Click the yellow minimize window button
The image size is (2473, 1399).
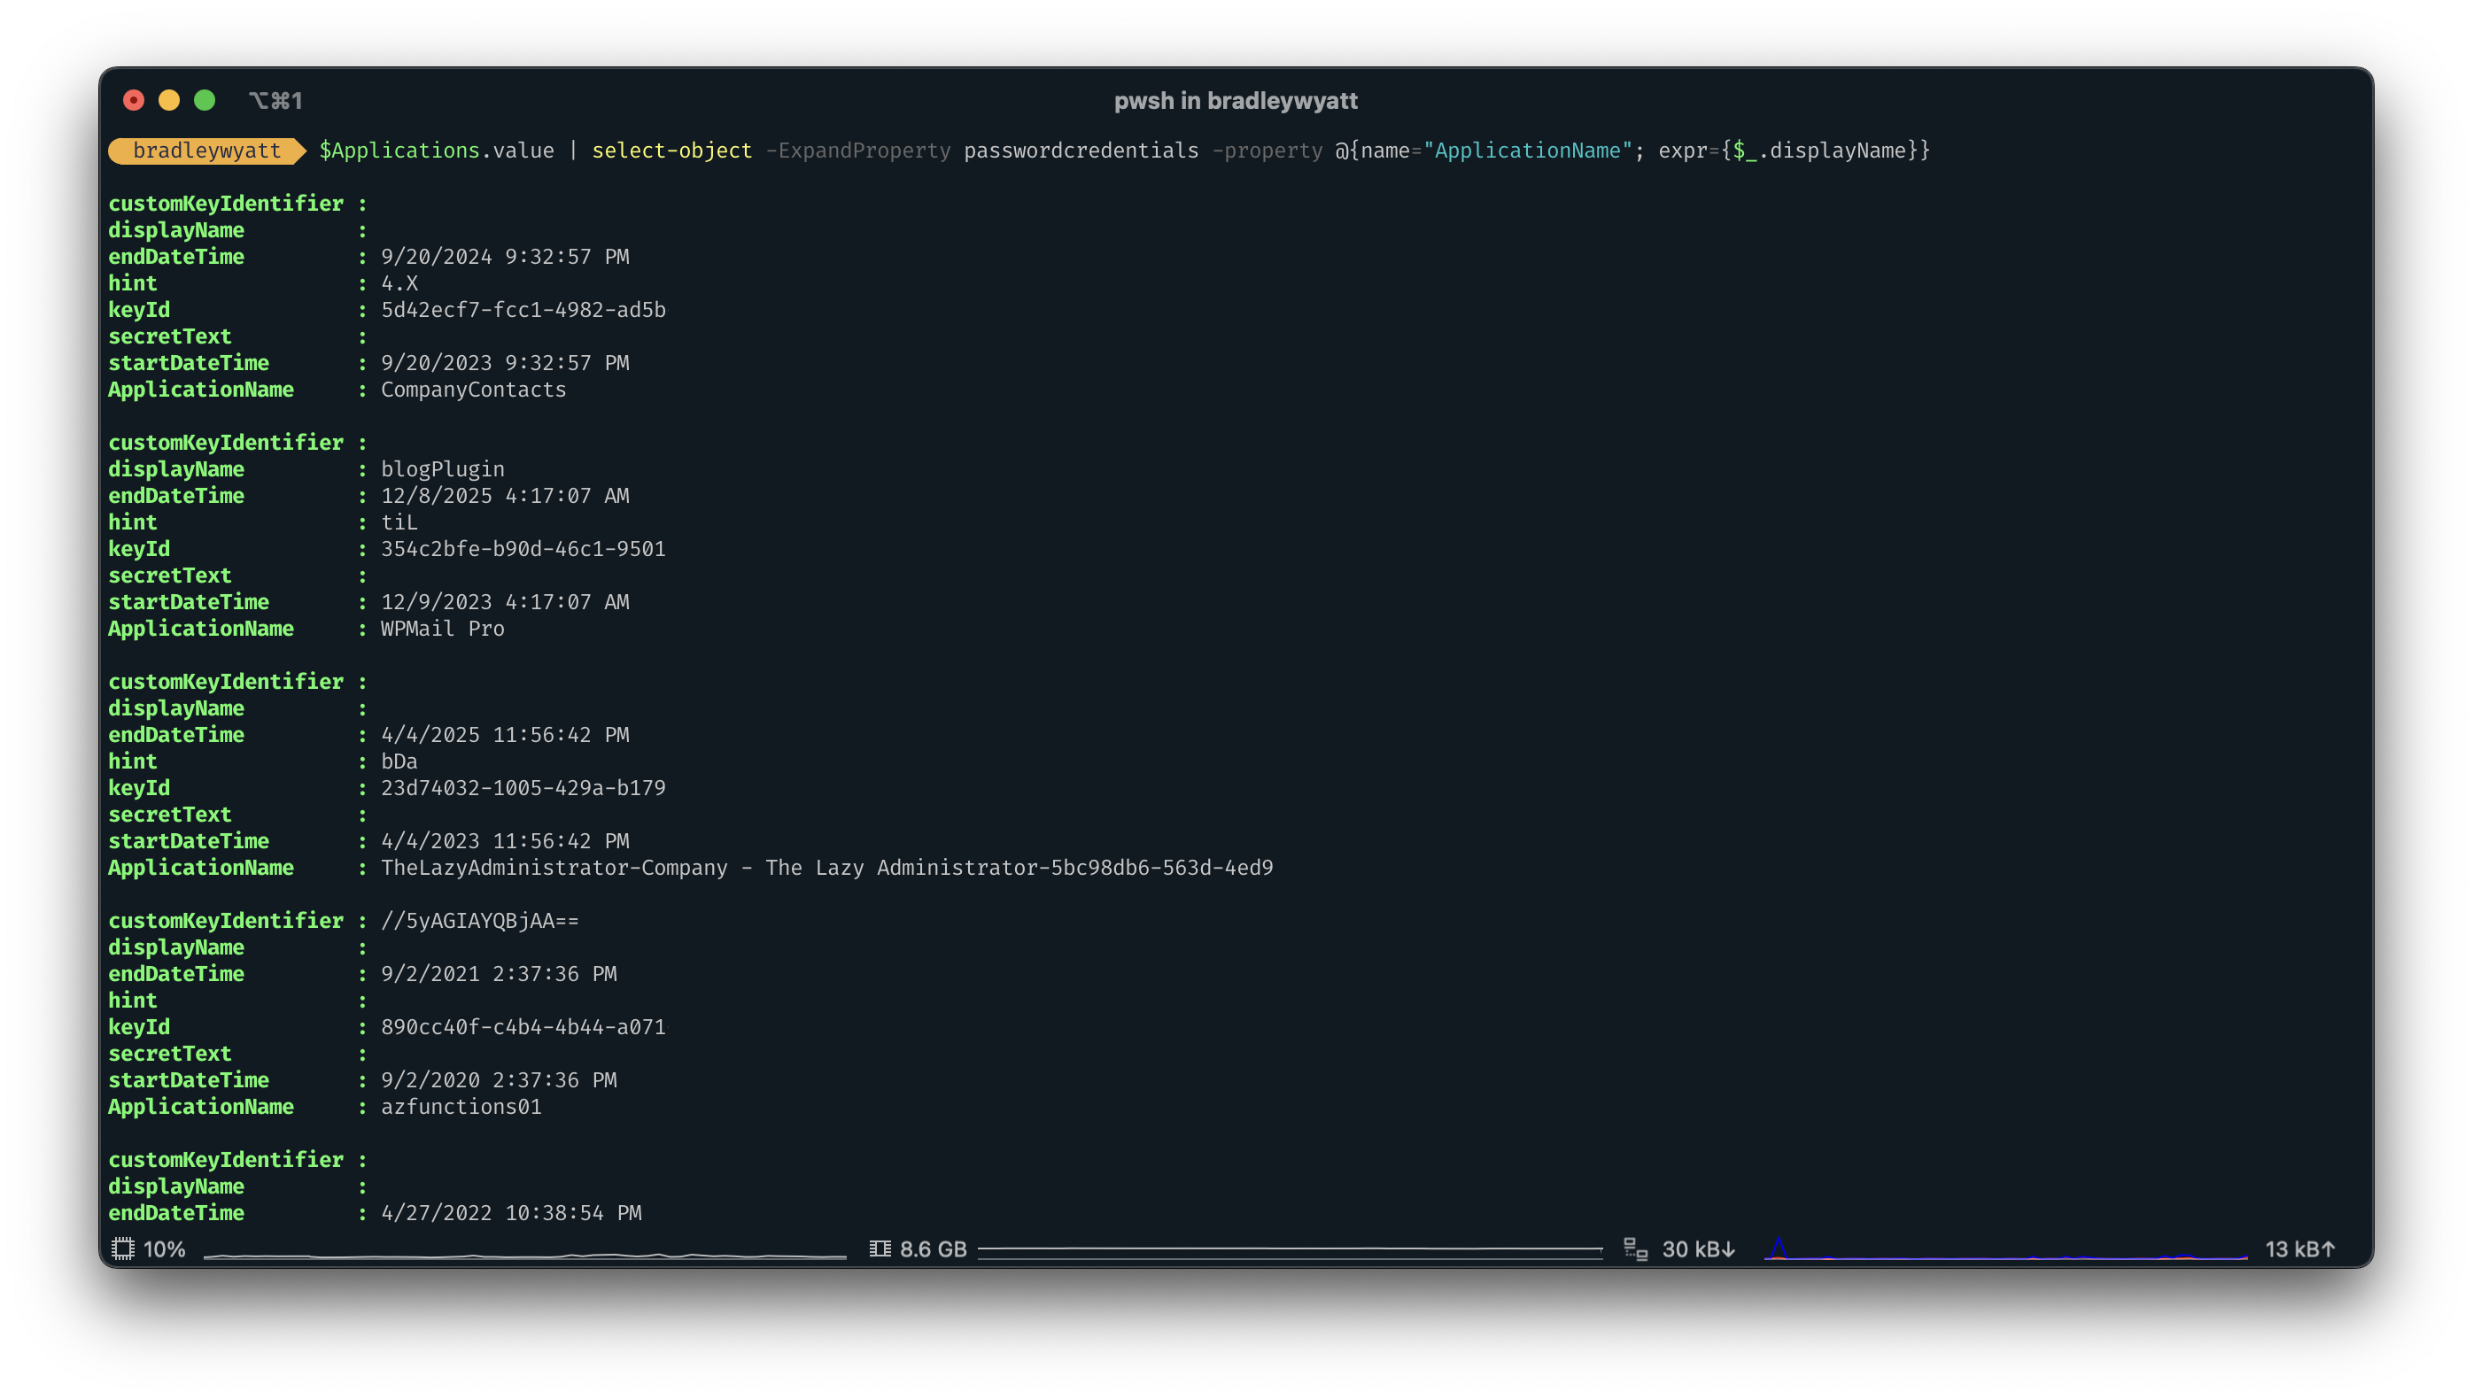click(169, 100)
